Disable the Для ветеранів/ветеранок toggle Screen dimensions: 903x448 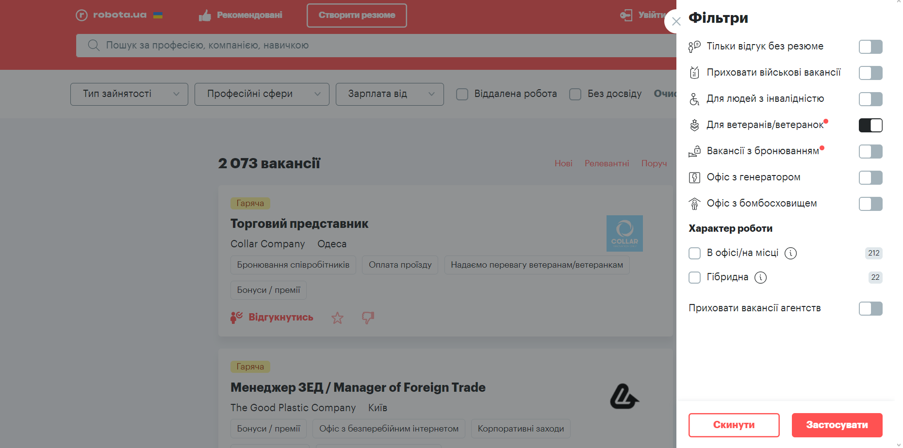870,125
